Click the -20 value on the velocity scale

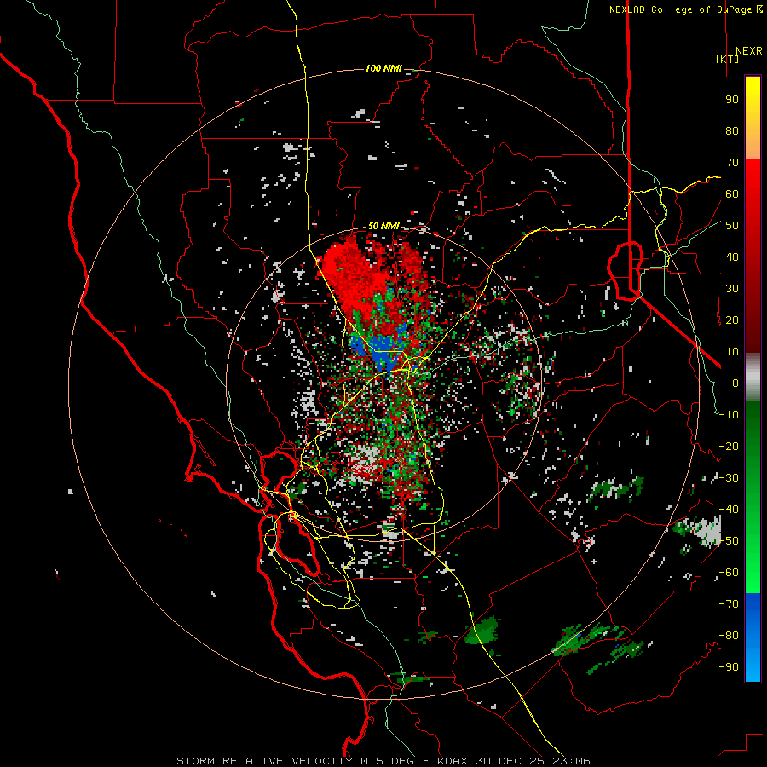[x=729, y=446]
